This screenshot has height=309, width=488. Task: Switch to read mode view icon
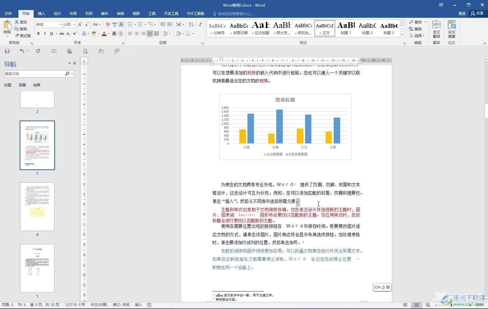[405, 305]
